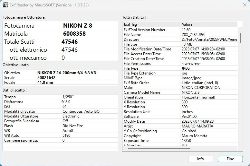250x166 pixels.
Task: Click Software value Ver.01.00
Action: point(189,117)
